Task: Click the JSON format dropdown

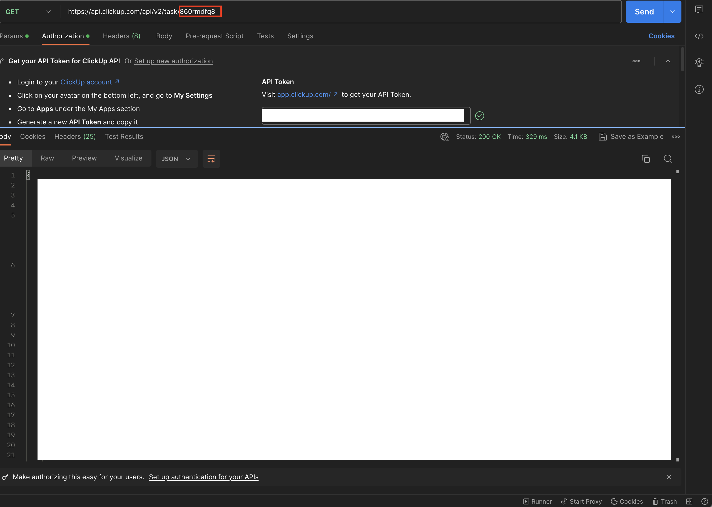Action: pyautogui.click(x=176, y=159)
